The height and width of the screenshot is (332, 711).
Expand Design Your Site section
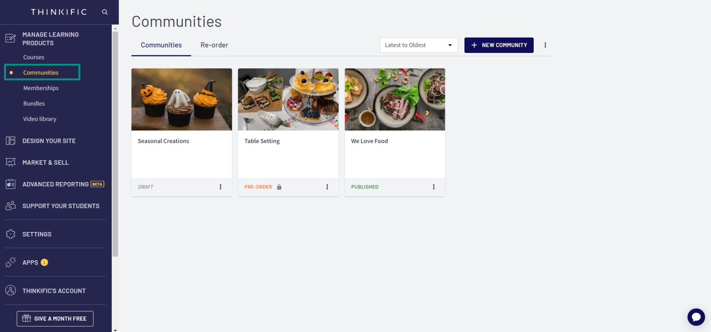coord(49,141)
